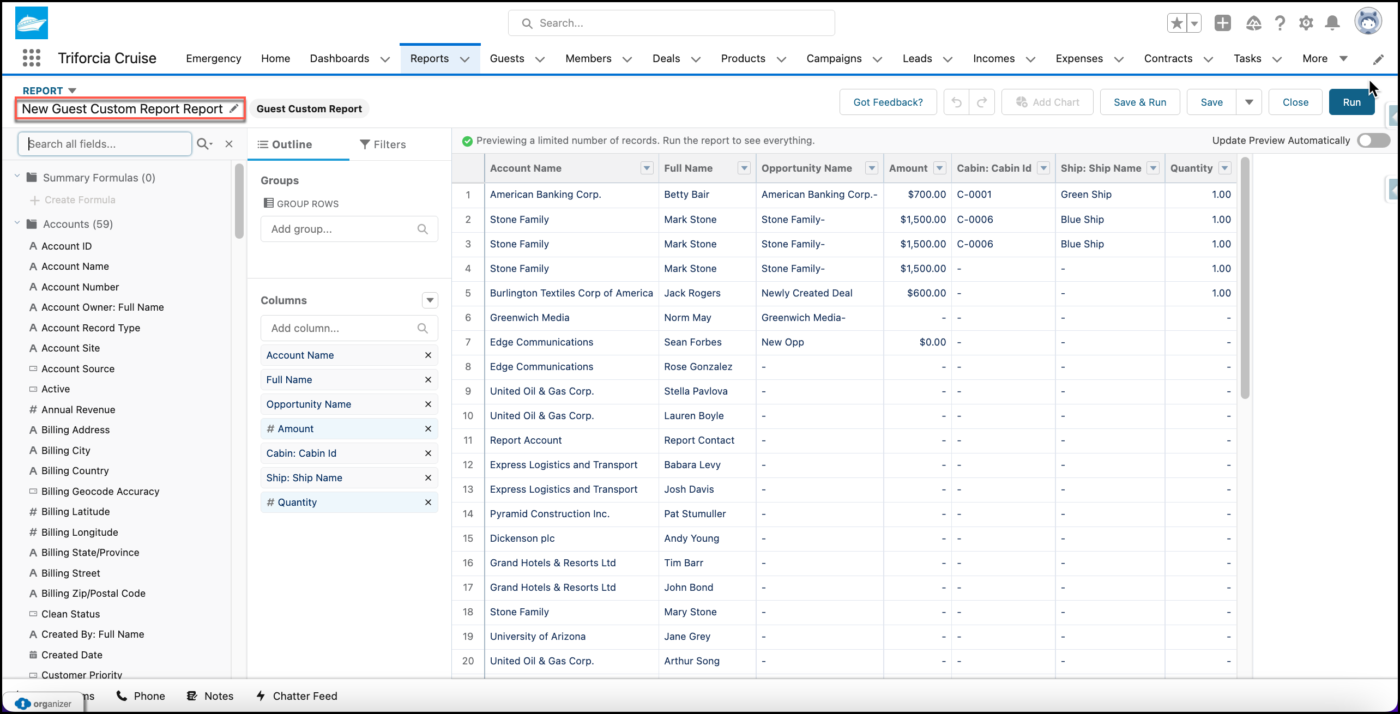Toggle Update Preview Automatically switch
Image resolution: width=1400 pixels, height=714 pixels.
coord(1374,141)
